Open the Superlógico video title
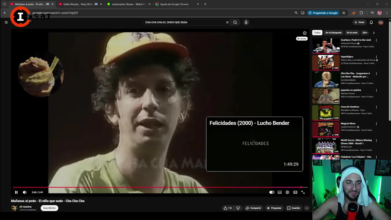Viewport: 391px width, 220px height. (x=347, y=57)
